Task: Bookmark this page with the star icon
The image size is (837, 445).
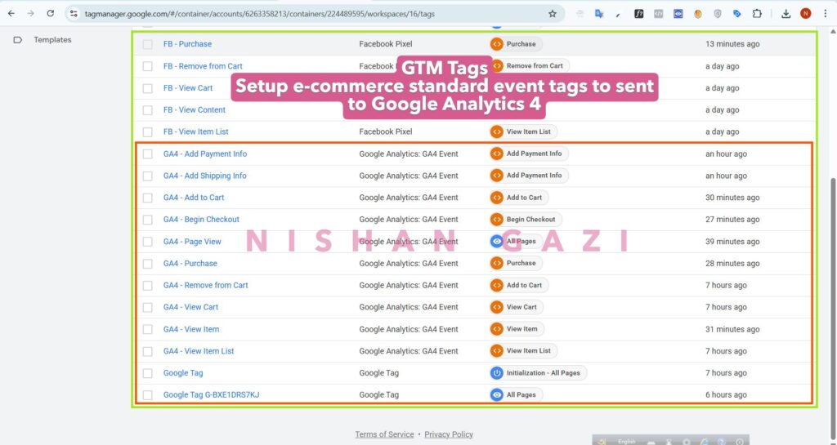Action: [553, 14]
